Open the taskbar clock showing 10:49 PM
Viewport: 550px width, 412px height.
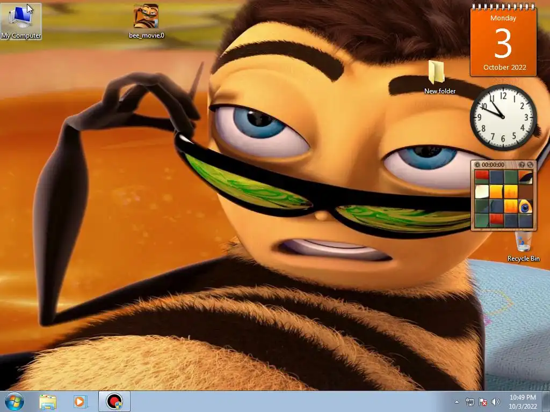(x=523, y=402)
